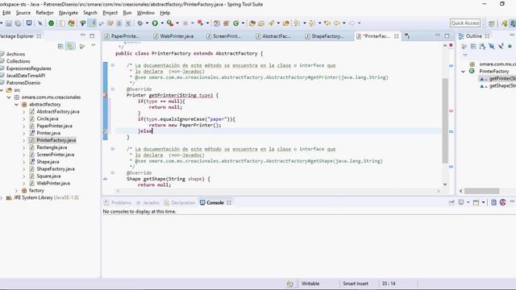Click the editor scroll down arrow
Screen dimensions: 516x290
coord(445,184)
